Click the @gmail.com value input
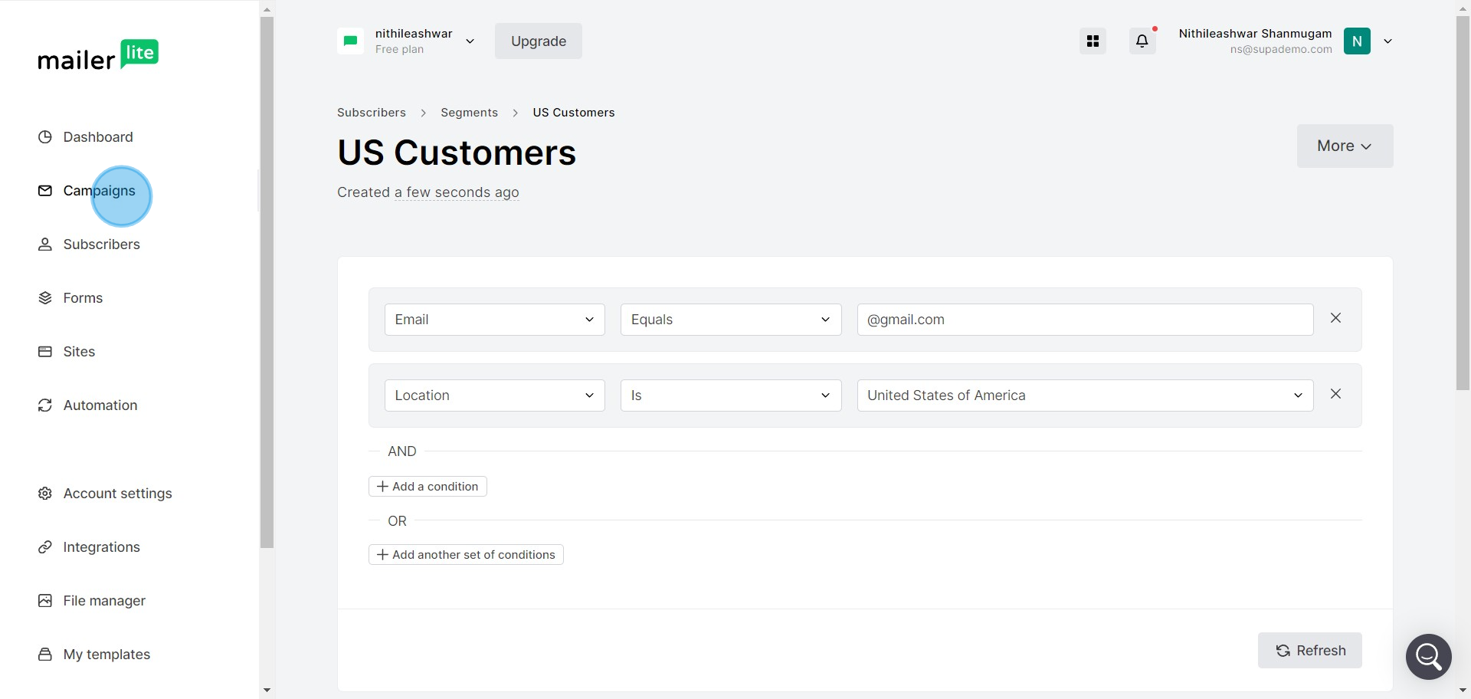1471x699 pixels. point(1085,320)
